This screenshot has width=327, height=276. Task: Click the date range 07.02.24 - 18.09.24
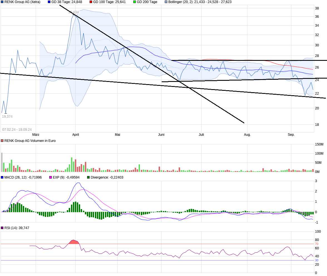pos(17,129)
